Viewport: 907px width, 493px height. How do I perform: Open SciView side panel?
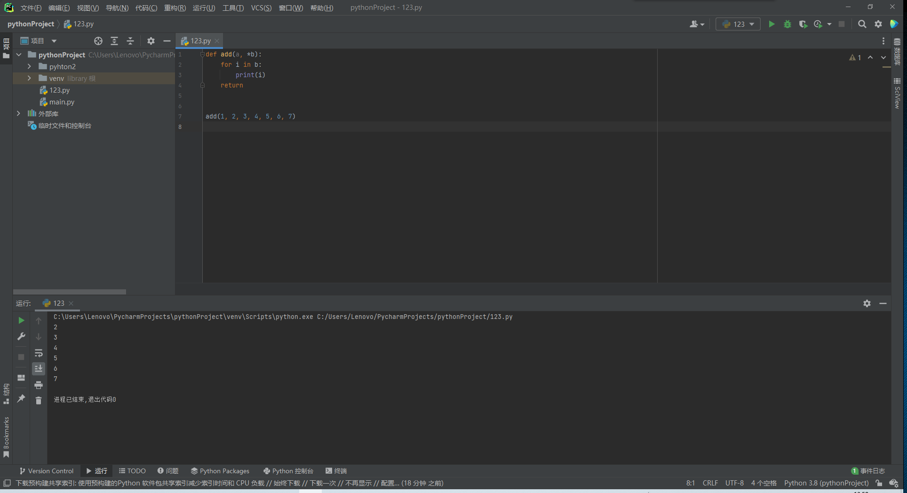(x=897, y=94)
